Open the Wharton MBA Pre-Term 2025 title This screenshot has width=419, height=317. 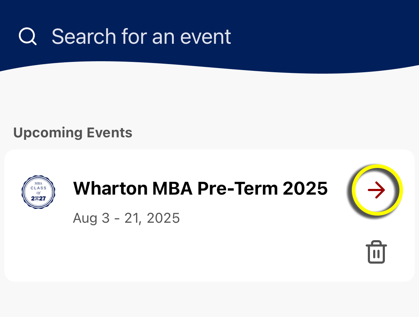[x=200, y=188]
